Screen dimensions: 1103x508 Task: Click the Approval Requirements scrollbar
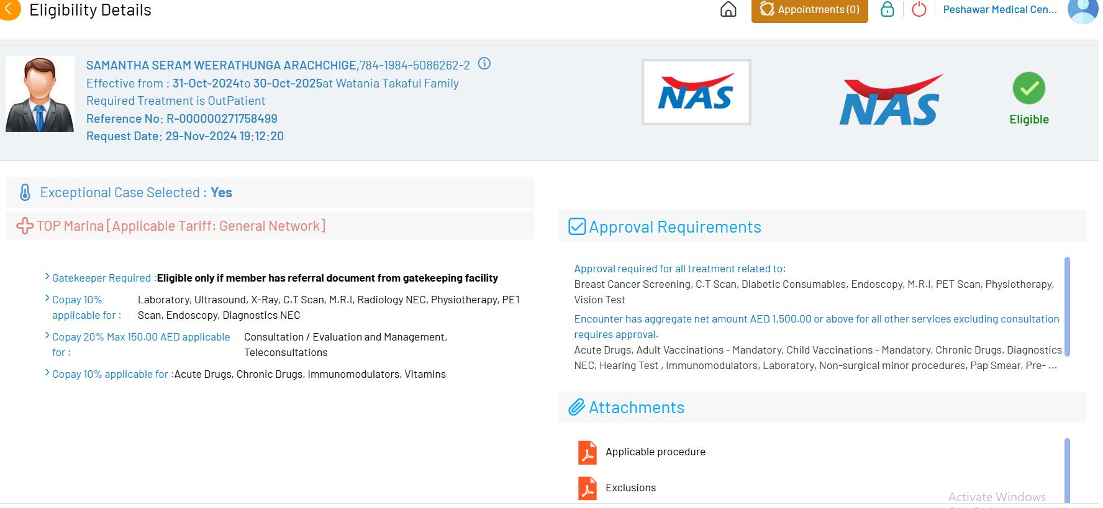coord(1067,306)
